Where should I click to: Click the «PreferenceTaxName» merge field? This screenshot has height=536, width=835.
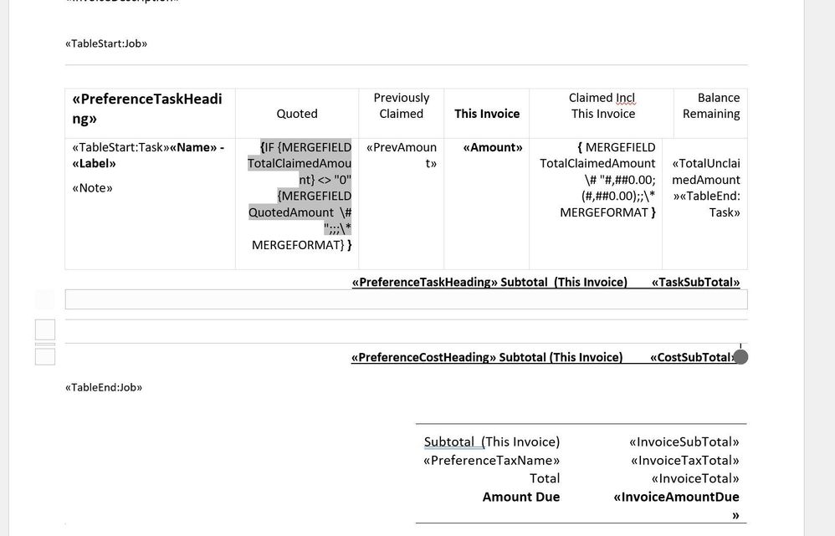(491, 461)
